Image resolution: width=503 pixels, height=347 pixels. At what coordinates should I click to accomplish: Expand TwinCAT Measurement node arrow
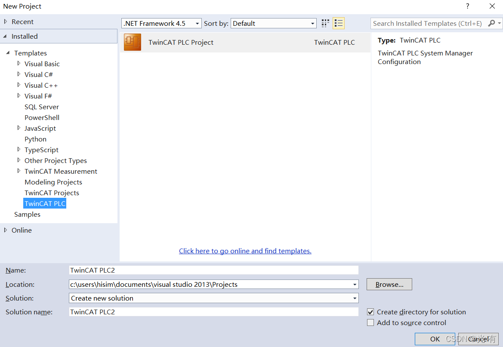(x=19, y=171)
